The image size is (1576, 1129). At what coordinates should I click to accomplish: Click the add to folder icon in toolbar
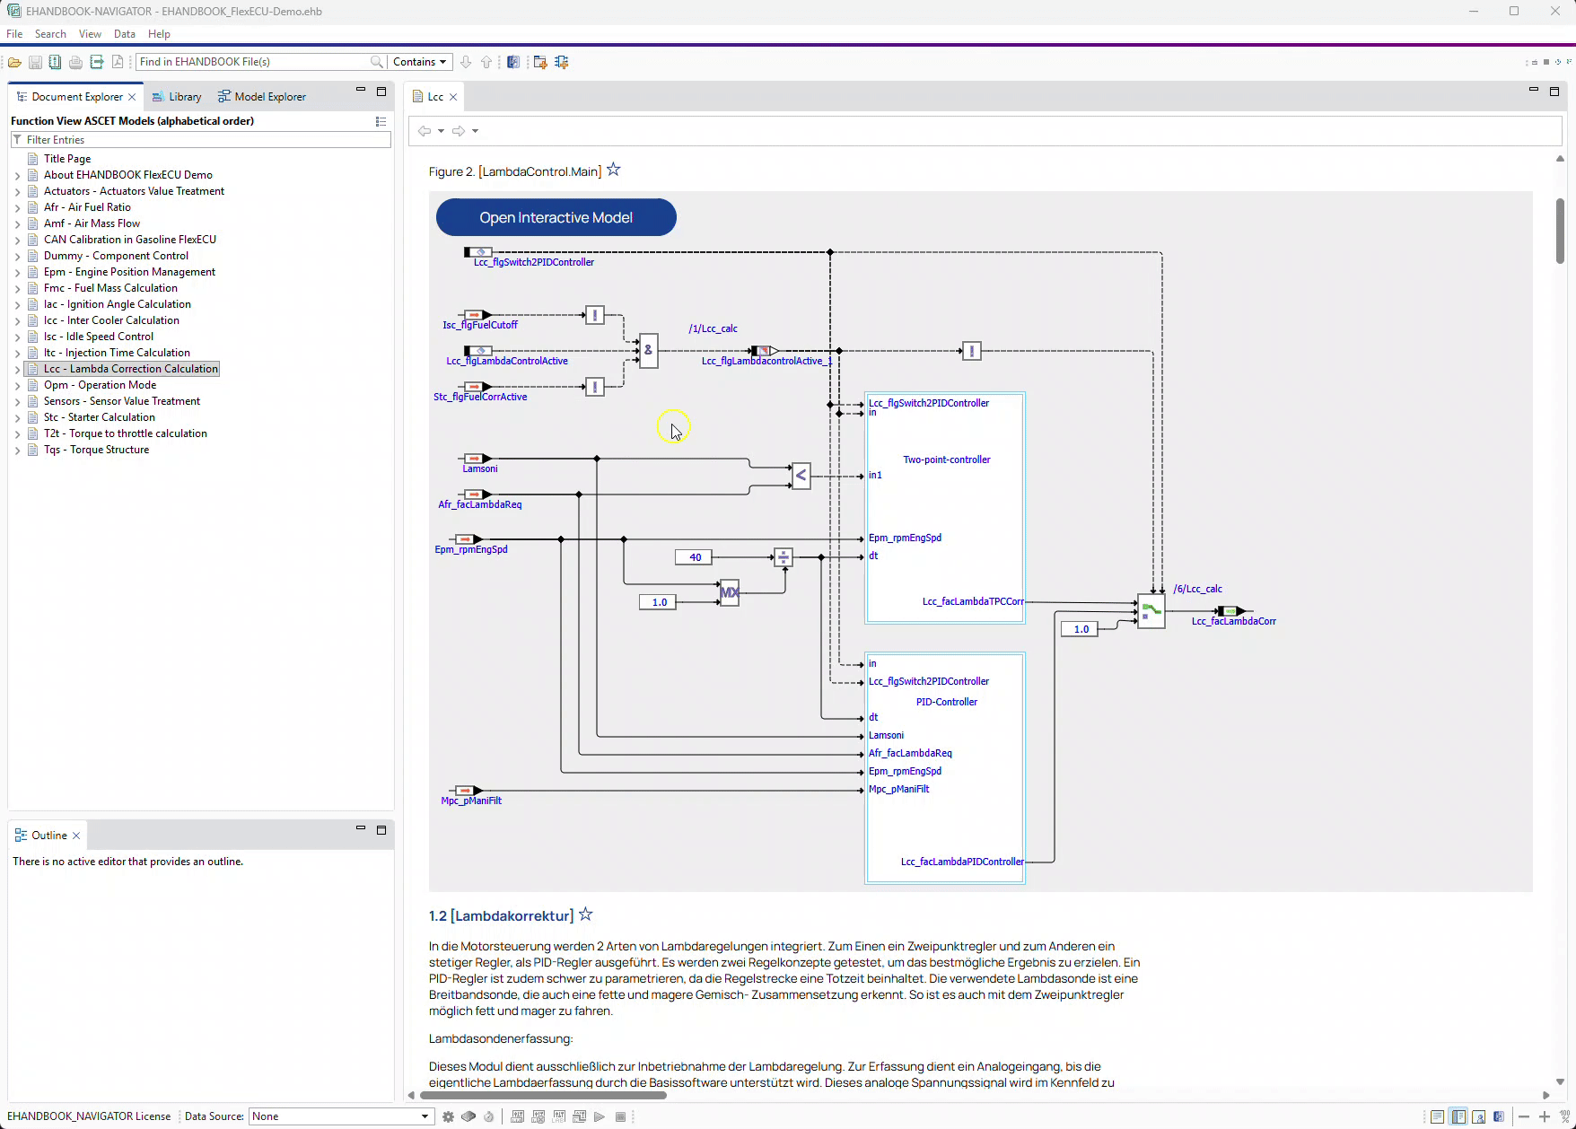coord(540,62)
